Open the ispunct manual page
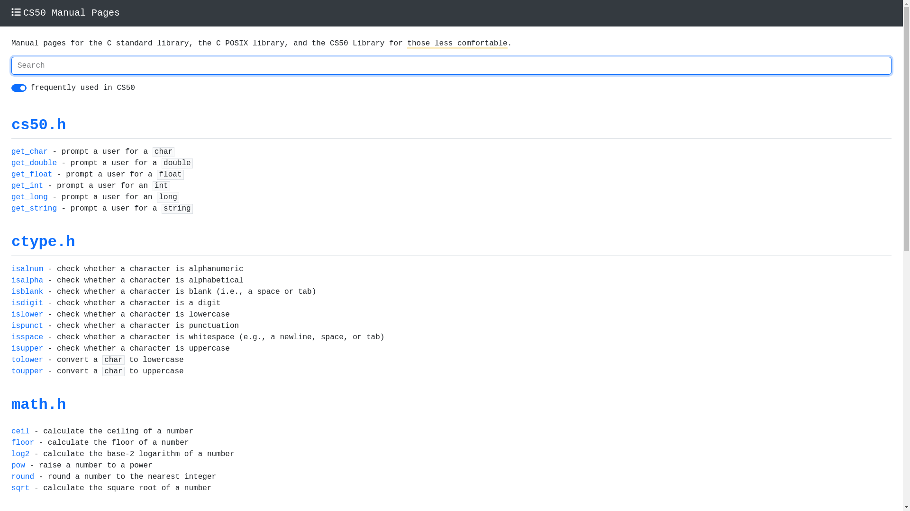The image size is (910, 511). point(27,326)
